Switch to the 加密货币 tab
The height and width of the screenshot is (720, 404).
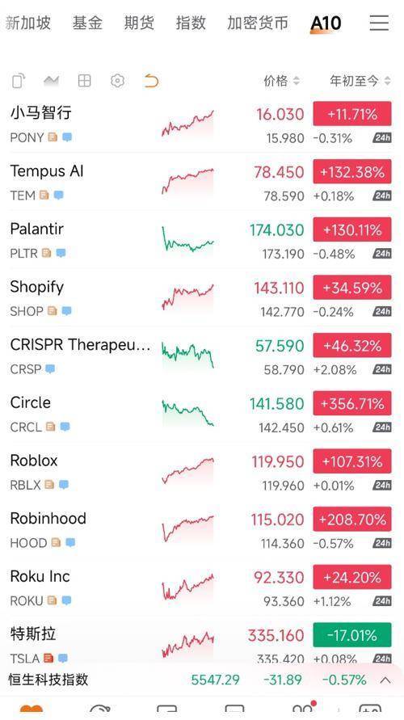click(x=258, y=23)
